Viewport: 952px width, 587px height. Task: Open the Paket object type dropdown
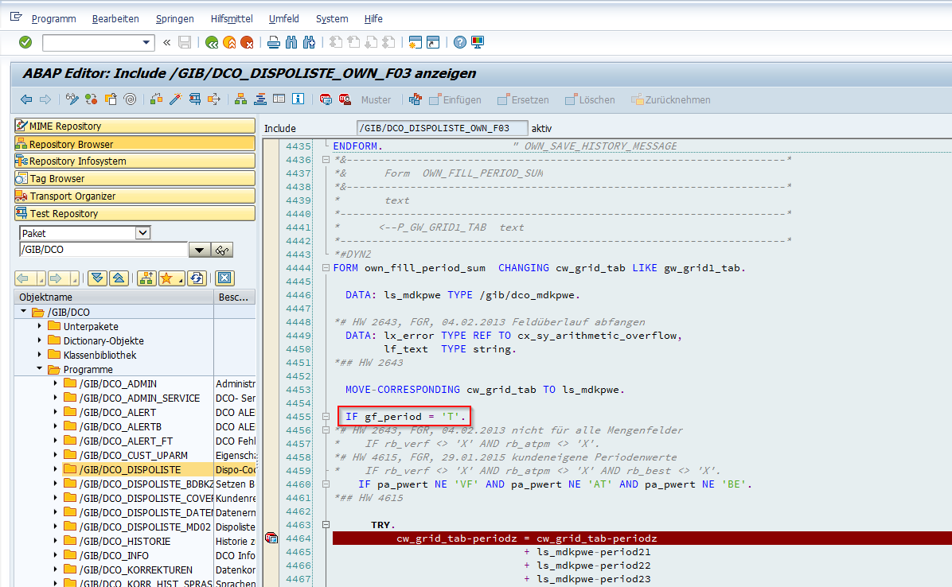click(142, 233)
